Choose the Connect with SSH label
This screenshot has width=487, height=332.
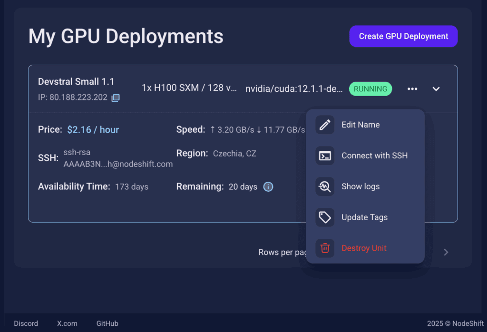coord(375,156)
